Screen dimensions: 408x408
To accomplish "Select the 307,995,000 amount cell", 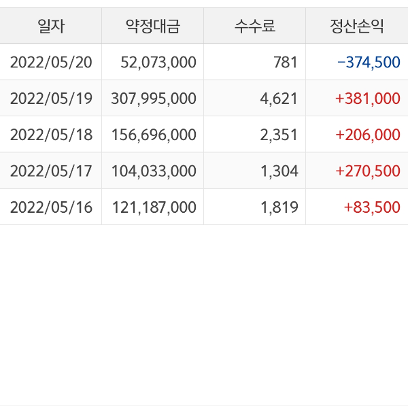I will coord(154,99).
